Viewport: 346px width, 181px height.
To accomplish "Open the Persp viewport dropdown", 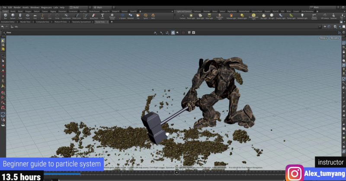I will pos(323,38).
